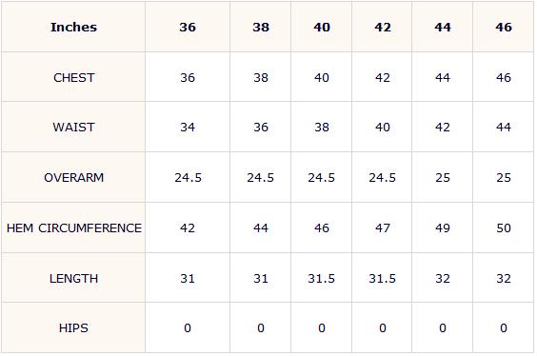The height and width of the screenshot is (356, 537).
Task: Click the waist value 34 cell
Action: 188,127
